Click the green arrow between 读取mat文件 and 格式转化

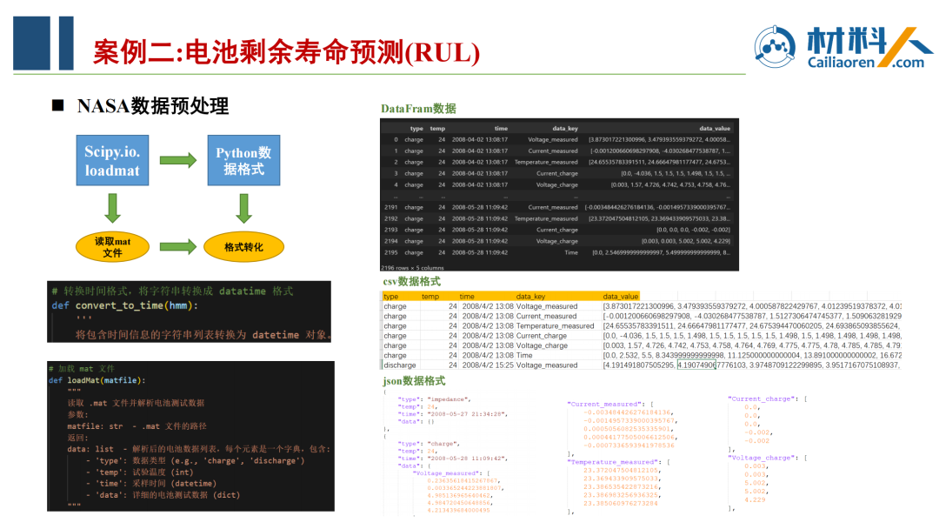(x=178, y=246)
